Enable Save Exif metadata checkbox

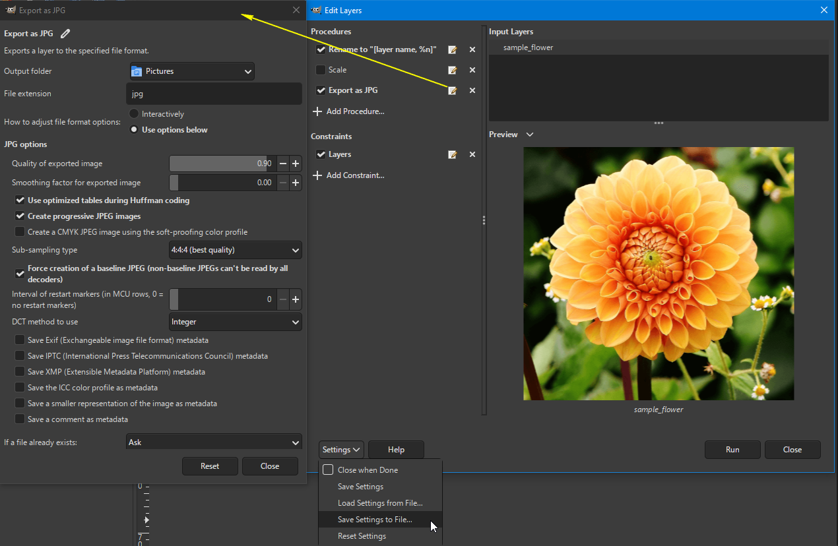[20, 340]
